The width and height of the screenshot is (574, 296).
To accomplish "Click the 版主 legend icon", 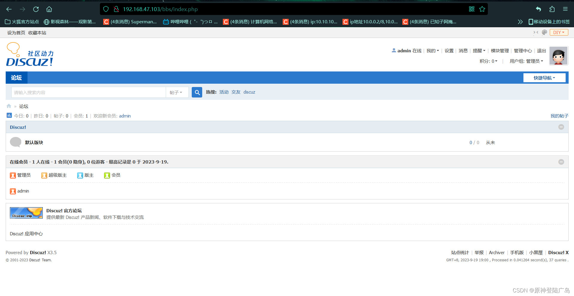I will coord(80,175).
